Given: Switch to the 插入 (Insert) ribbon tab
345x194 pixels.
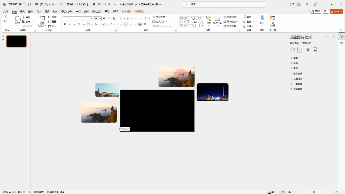Looking at the screenshot, I should coord(22,11).
